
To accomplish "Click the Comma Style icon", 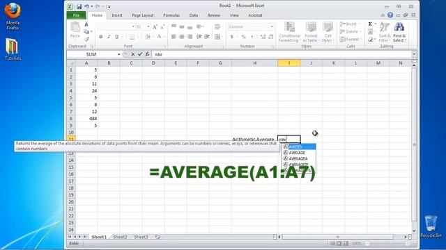I will tap(252, 37).
